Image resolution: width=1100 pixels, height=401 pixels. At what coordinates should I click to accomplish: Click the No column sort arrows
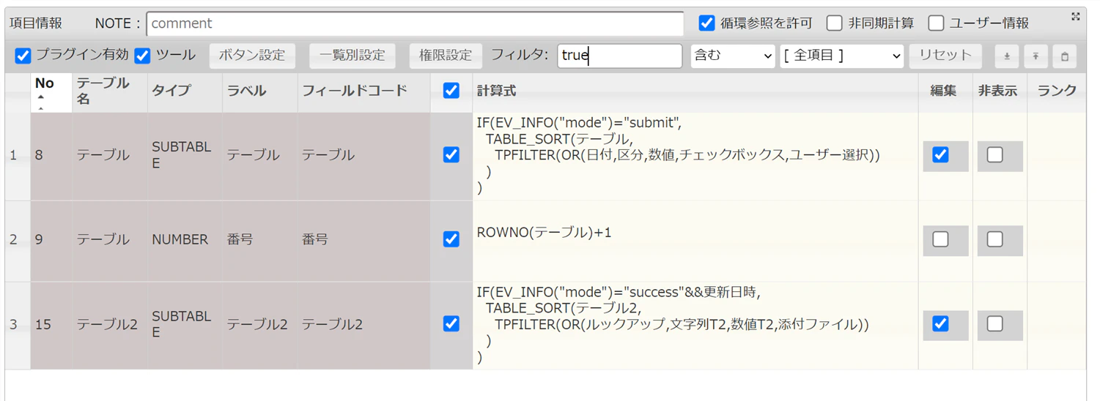41,102
